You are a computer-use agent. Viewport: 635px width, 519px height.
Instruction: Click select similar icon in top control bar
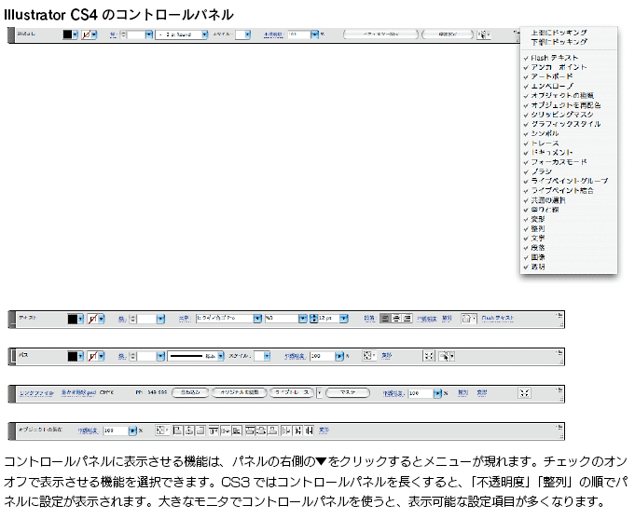click(x=484, y=34)
